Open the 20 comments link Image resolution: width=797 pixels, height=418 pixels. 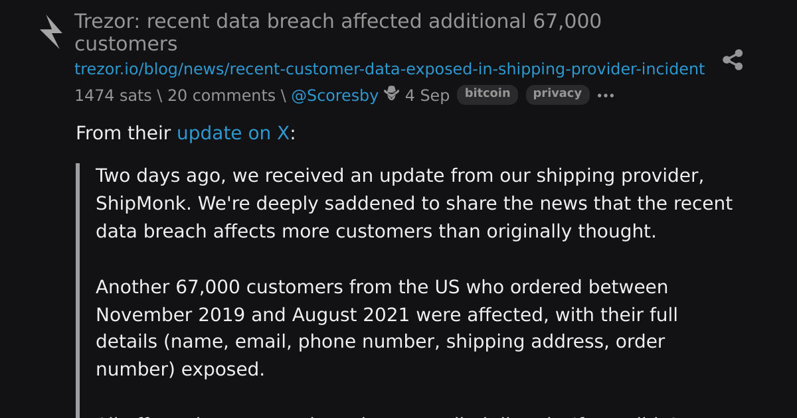coord(221,96)
